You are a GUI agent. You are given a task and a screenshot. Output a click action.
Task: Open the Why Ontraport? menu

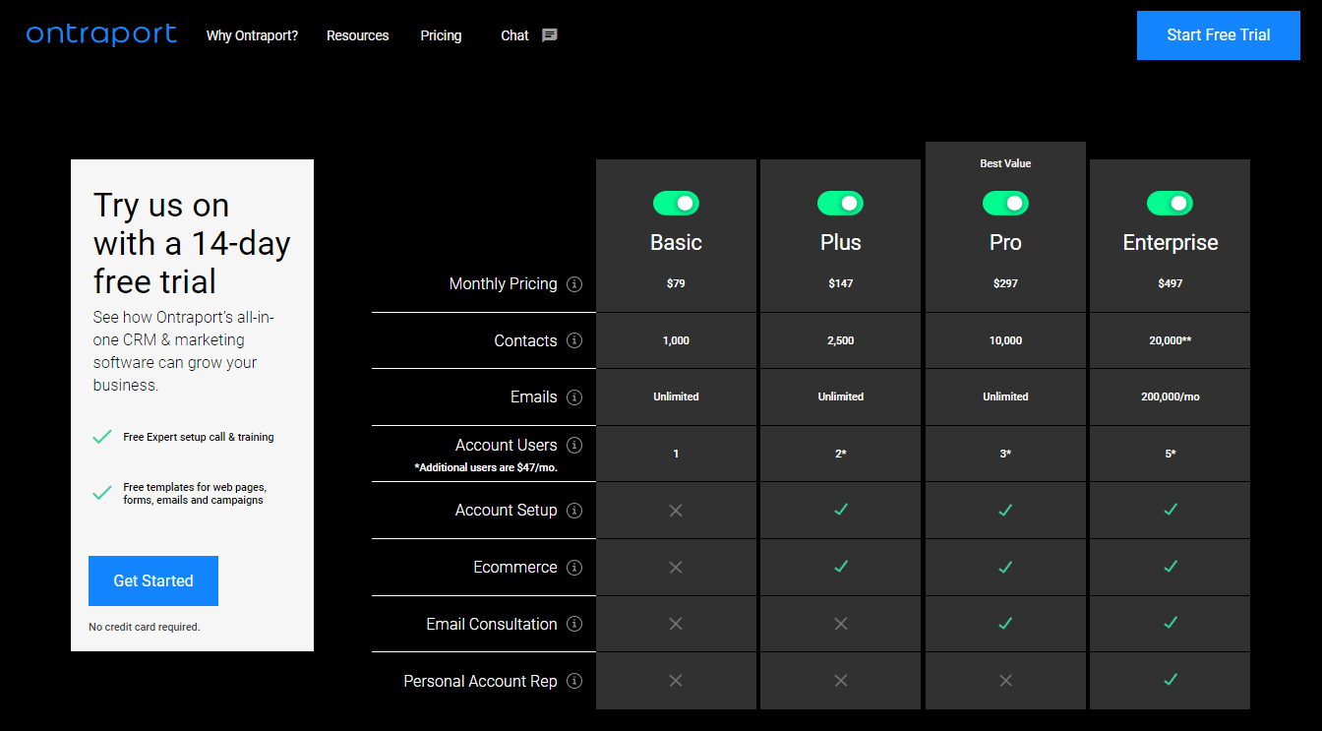coord(252,35)
